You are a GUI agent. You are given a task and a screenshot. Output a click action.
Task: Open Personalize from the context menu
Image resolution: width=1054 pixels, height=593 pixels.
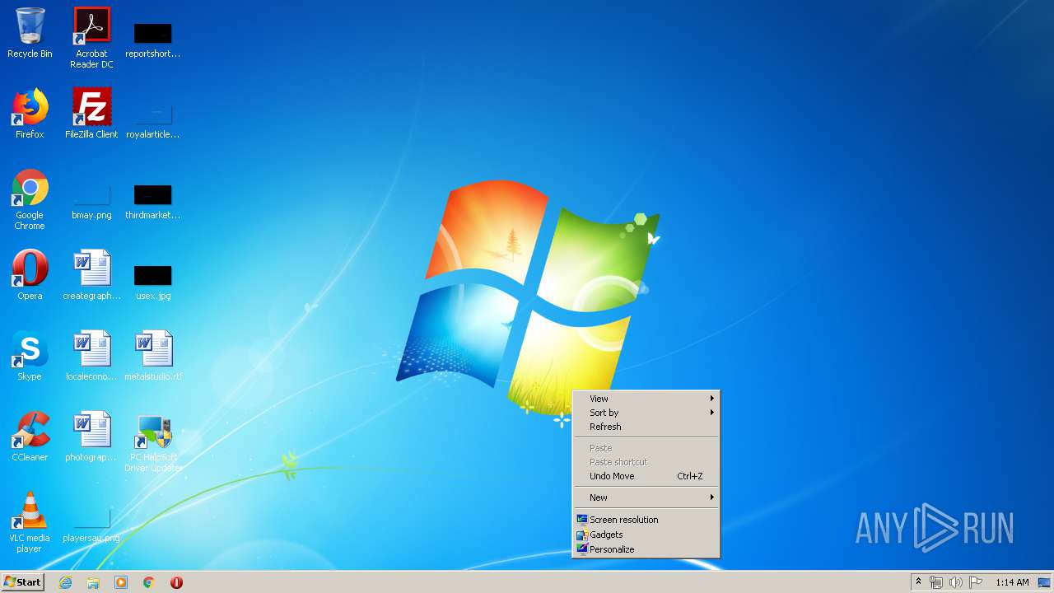click(646, 549)
